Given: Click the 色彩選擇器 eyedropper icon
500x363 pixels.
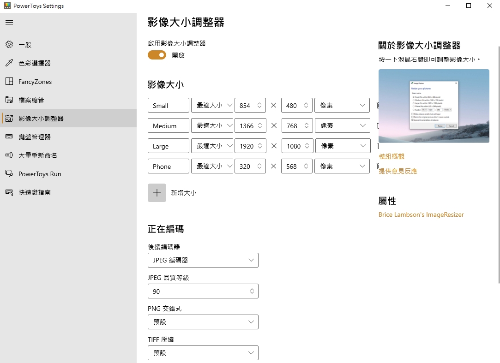Looking at the screenshot, I should (9, 63).
